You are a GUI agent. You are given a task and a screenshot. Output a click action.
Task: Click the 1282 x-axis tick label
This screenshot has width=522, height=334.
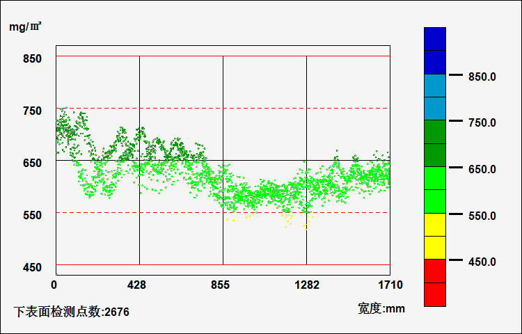pos(307,285)
